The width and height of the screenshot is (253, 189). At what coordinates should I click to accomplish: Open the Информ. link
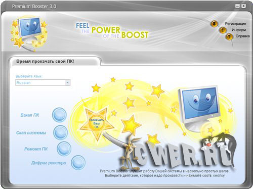point(239,30)
